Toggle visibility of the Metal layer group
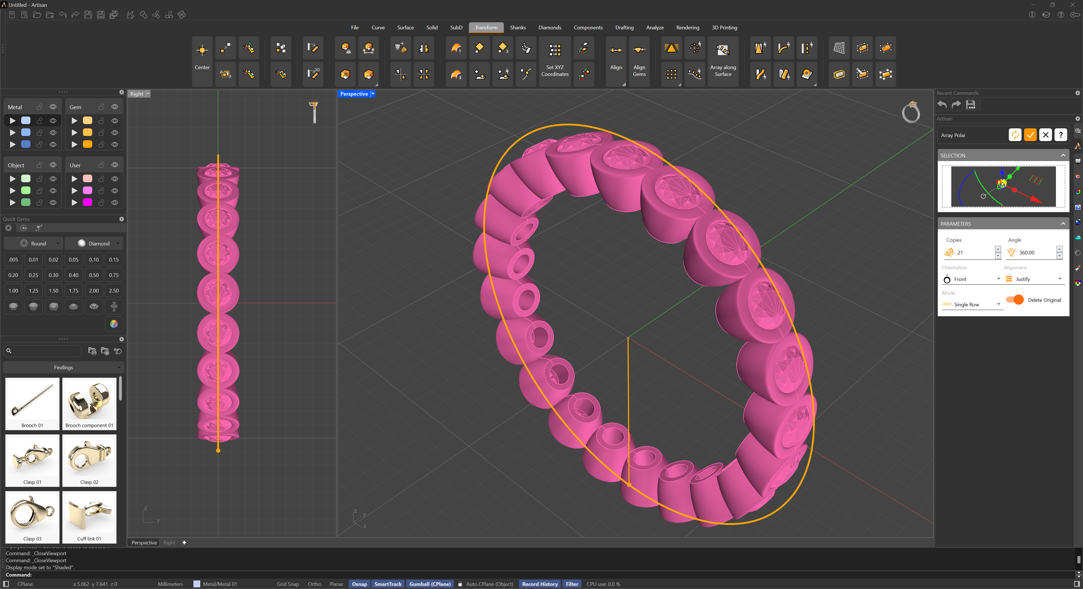The height and width of the screenshot is (589, 1083). 53,107
